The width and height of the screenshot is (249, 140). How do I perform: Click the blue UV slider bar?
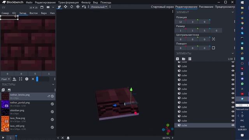pos(37,79)
